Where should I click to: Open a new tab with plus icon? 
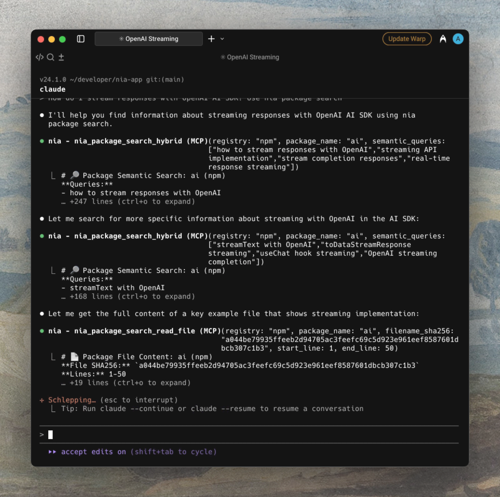tap(211, 39)
